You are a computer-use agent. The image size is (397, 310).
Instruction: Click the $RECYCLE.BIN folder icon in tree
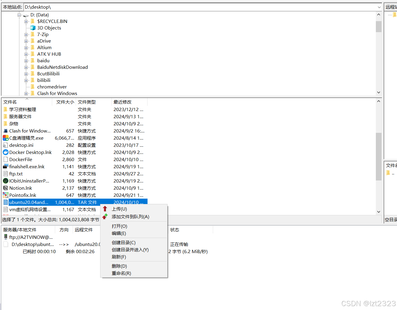pos(33,21)
